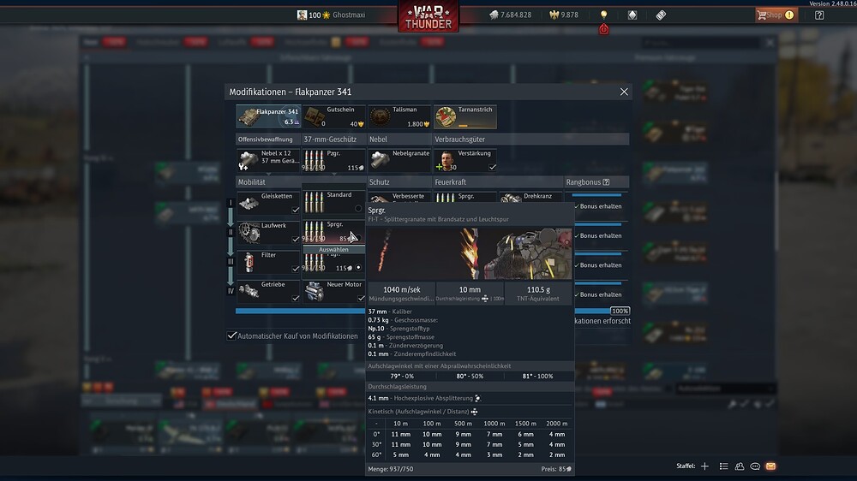Collapse arrow beneath the Pzgr. ammo slot

pos(334,174)
